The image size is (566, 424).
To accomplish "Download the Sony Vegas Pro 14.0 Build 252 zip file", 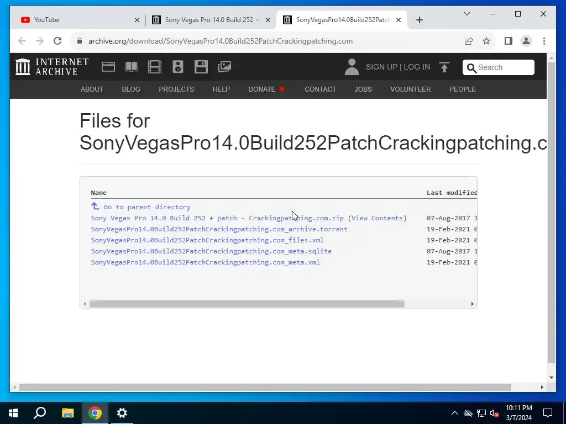I will click(x=217, y=218).
